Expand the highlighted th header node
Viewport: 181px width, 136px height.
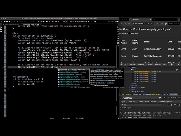pyautogui.click(x=133, y=72)
